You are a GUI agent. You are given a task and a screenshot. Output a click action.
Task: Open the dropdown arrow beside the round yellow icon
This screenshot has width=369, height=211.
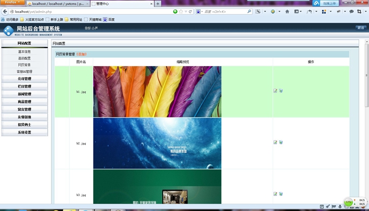[279, 11]
